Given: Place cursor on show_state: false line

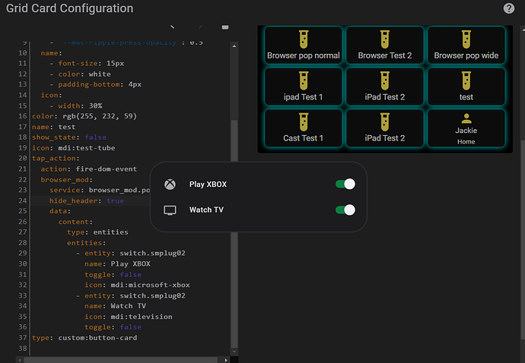Looking at the screenshot, I should (x=68, y=137).
